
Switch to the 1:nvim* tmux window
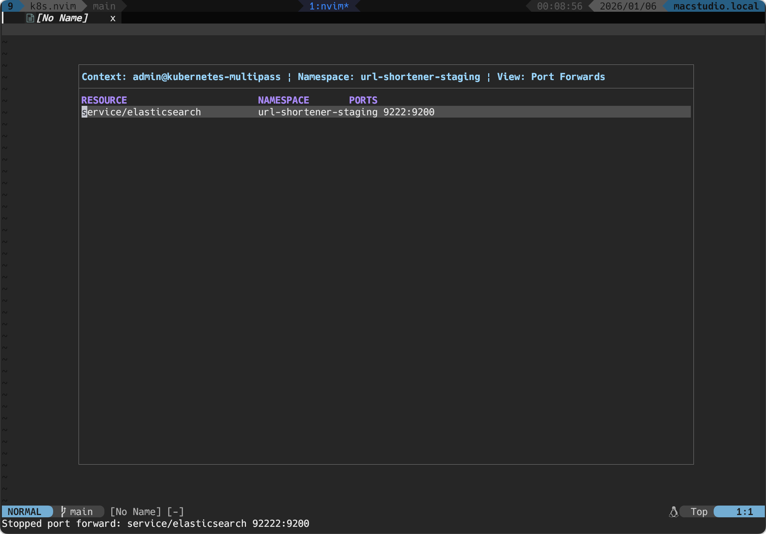329,6
